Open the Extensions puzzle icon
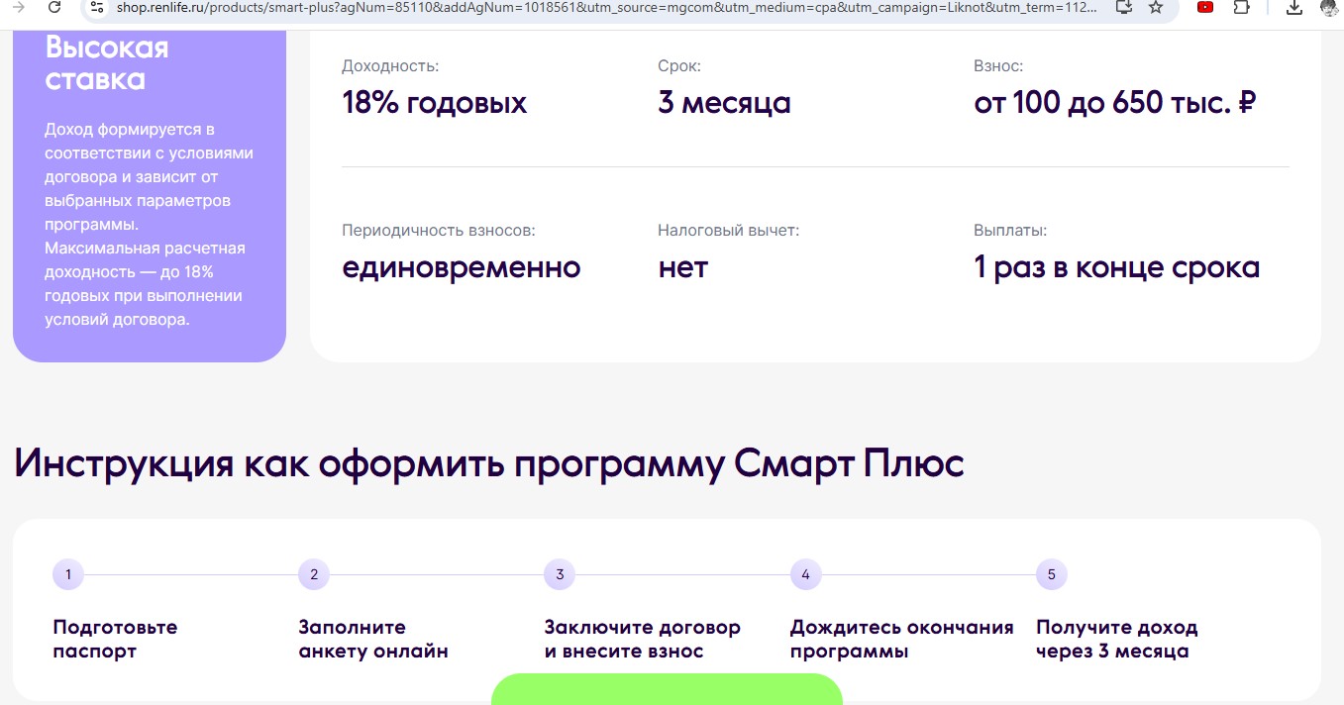 [1241, 7]
